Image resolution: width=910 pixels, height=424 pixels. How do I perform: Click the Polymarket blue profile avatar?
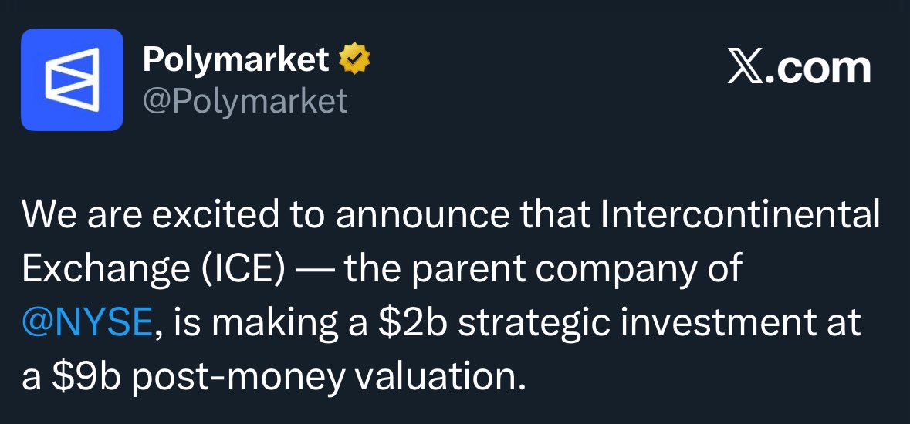click(x=72, y=79)
